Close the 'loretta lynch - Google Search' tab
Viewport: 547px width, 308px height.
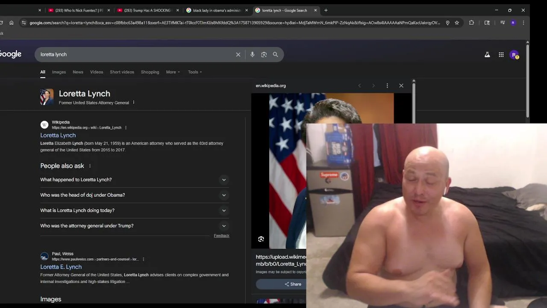316,10
